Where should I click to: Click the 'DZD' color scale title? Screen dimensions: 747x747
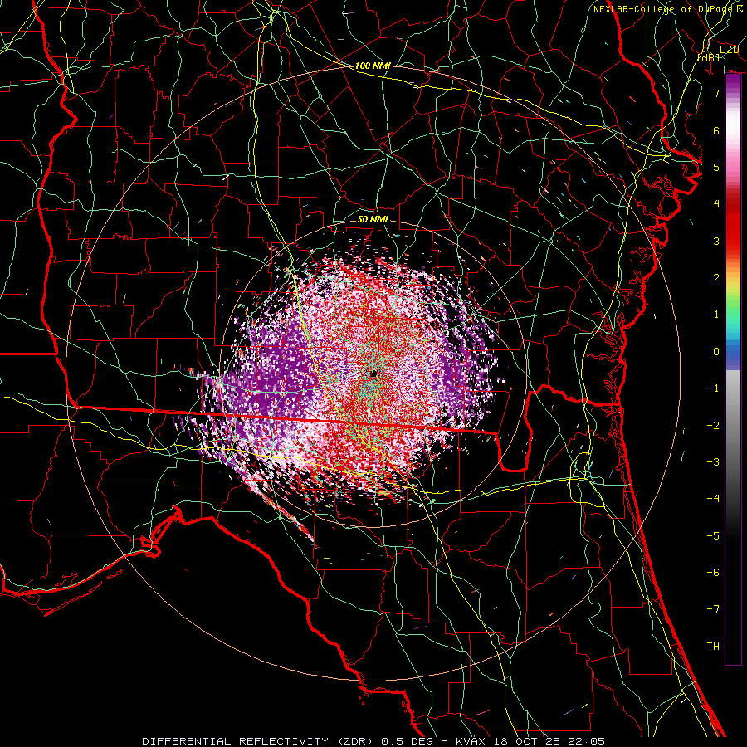pyautogui.click(x=729, y=50)
